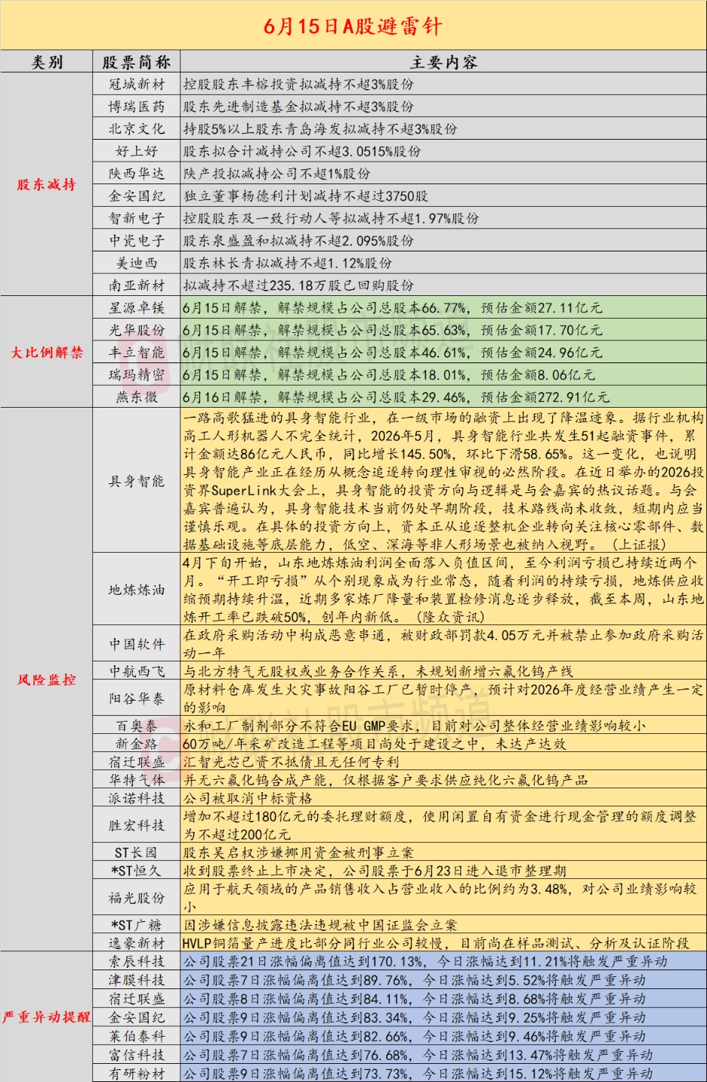707x1082 pixels.
Task: Select stock name 莱伯泰科
Action: click(x=137, y=1036)
